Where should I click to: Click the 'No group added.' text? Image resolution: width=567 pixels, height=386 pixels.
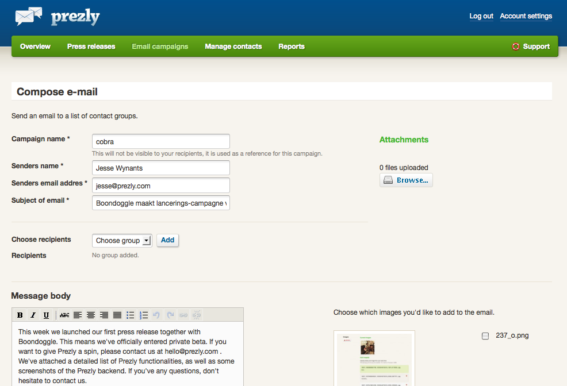point(116,255)
